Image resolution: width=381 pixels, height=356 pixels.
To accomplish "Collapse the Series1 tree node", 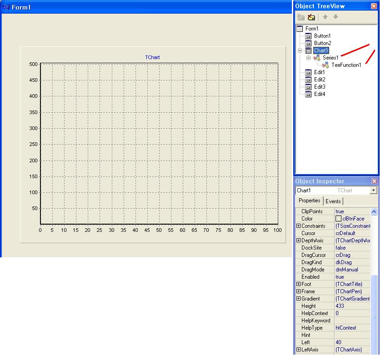I will [x=308, y=58].
